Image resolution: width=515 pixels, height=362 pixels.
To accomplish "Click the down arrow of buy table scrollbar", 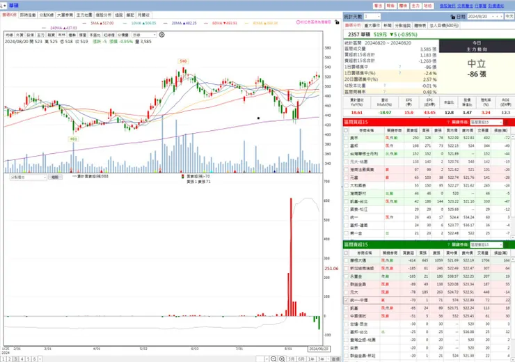I will click(513, 237).
